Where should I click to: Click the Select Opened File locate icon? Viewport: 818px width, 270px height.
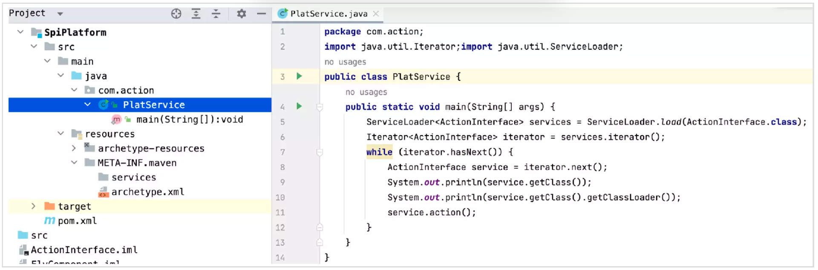(x=176, y=14)
